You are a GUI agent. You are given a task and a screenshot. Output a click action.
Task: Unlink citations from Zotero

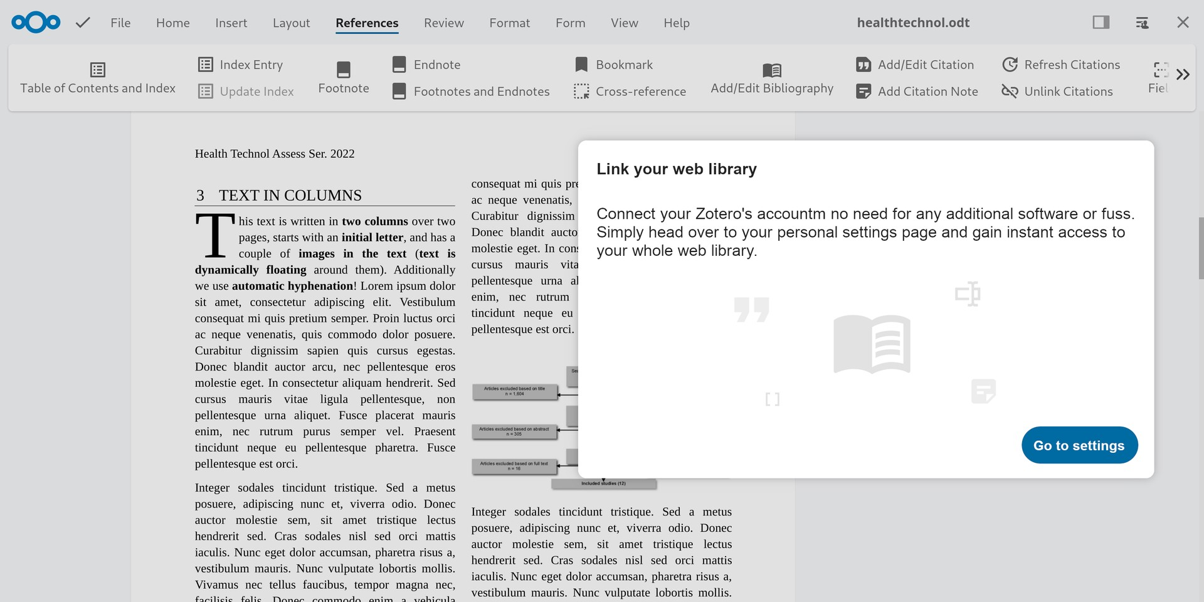1057,91
